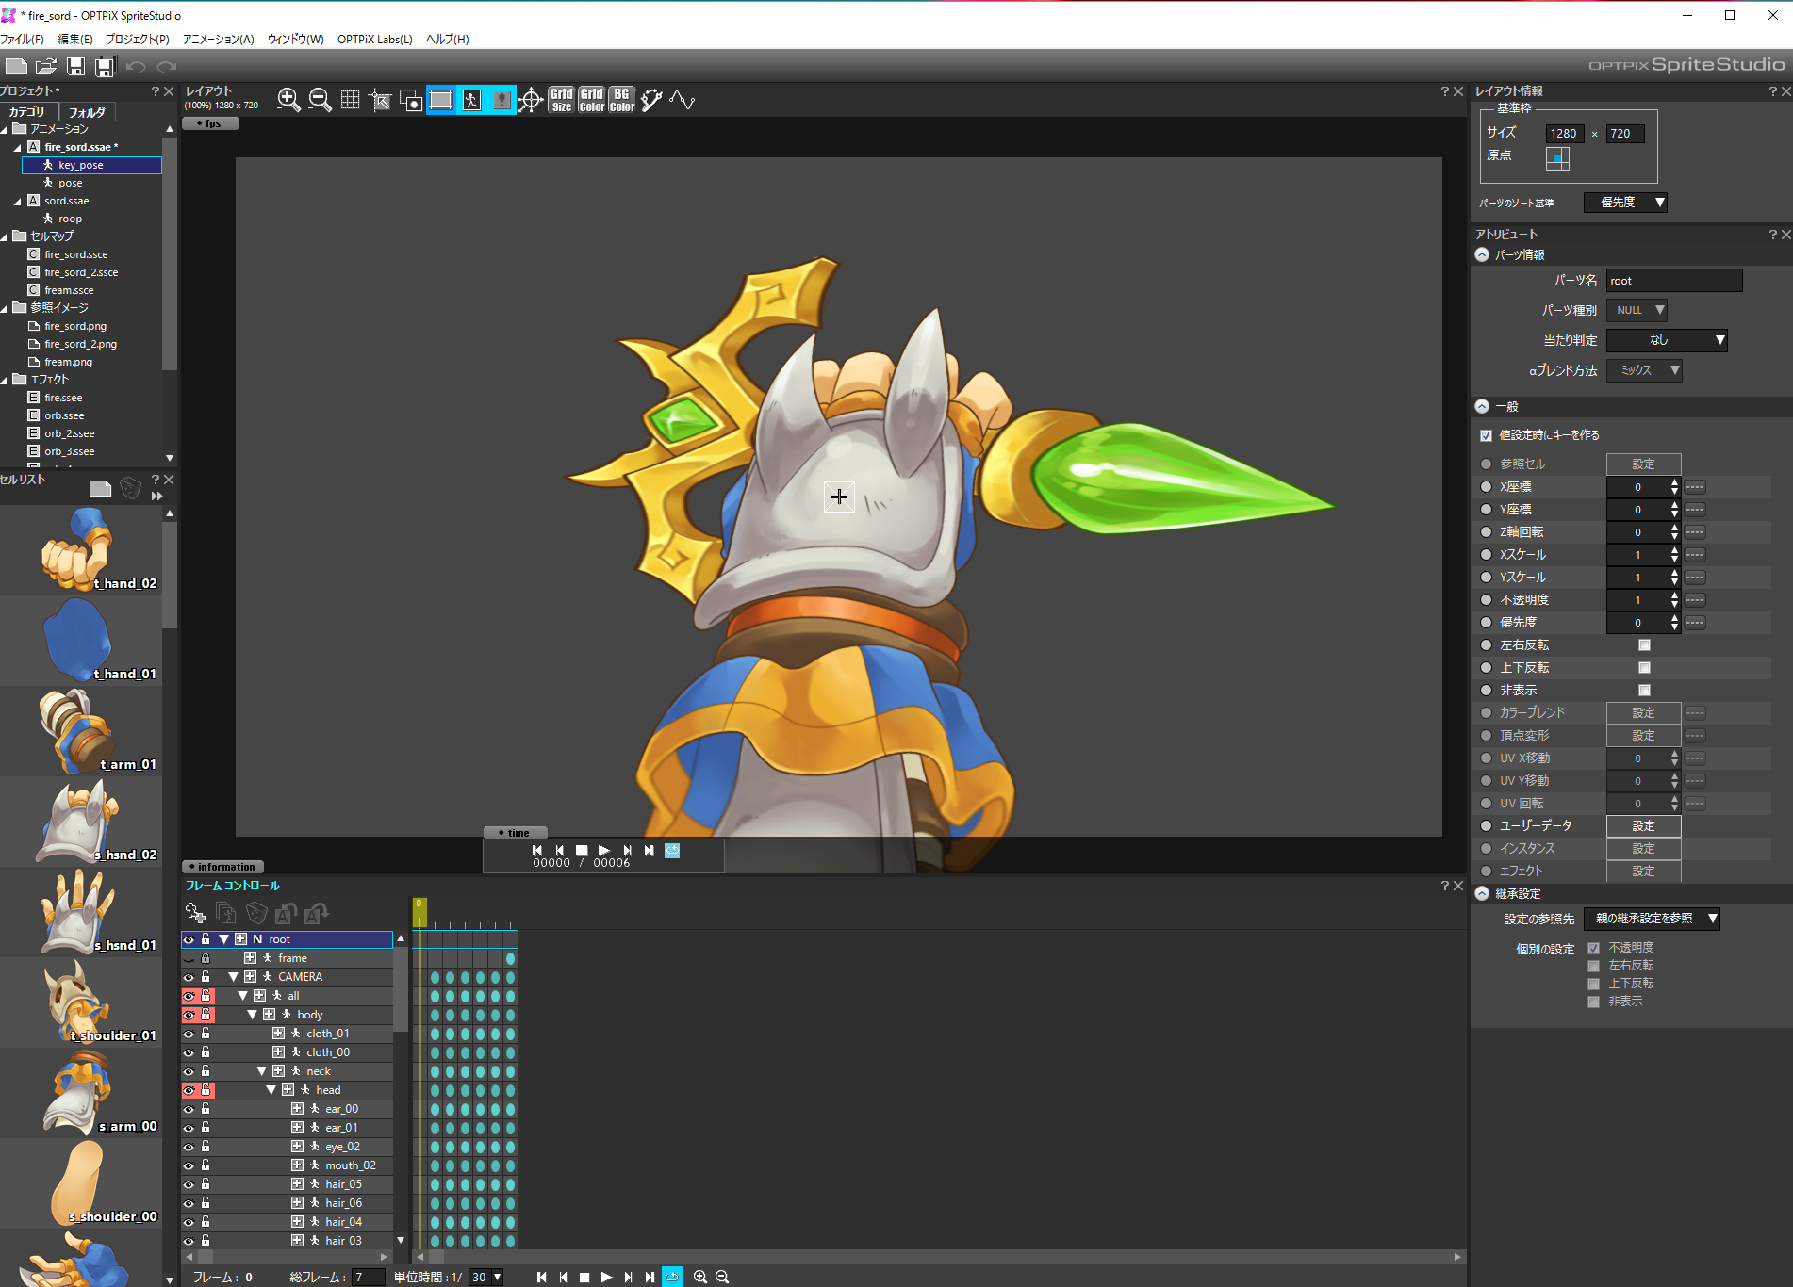Open the アニメーション(A) menu

click(219, 39)
